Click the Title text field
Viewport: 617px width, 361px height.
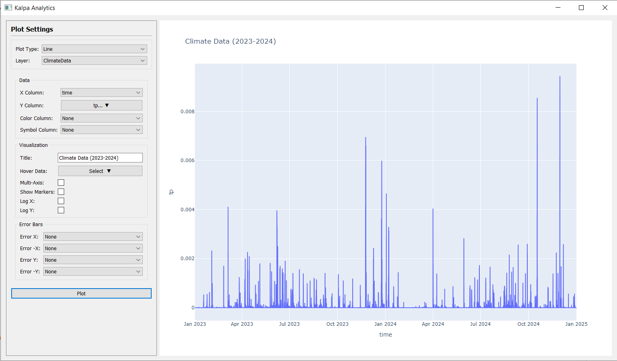[100, 158]
